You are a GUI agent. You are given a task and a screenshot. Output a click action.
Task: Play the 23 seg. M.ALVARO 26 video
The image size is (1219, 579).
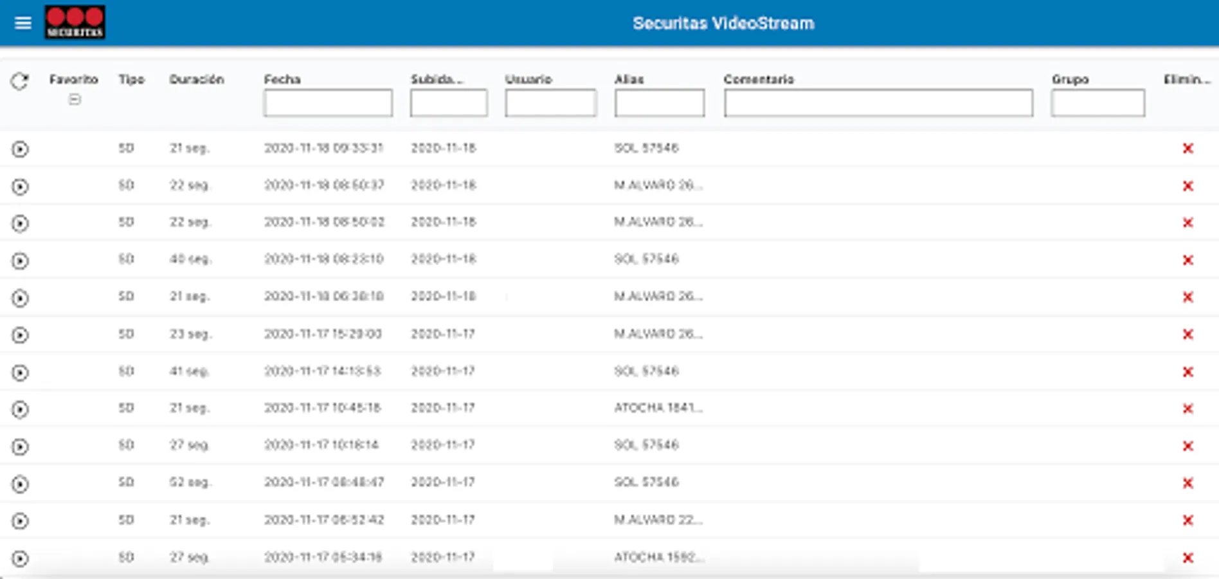point(21,334)
